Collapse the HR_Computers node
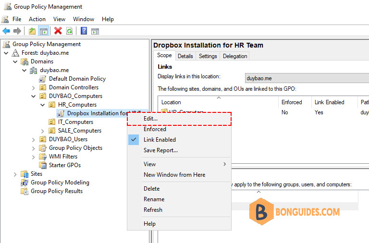The width and height of the screenshot is (369, 243). coord(43,105)
